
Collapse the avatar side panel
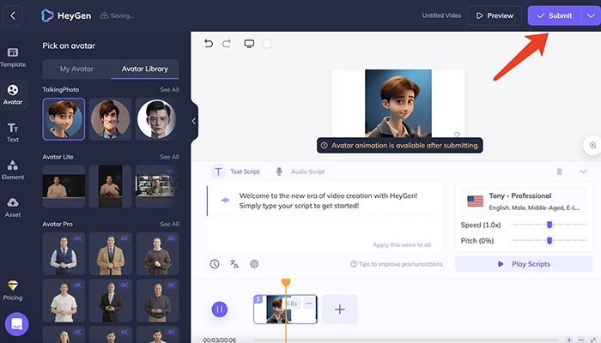pos(194,121)
